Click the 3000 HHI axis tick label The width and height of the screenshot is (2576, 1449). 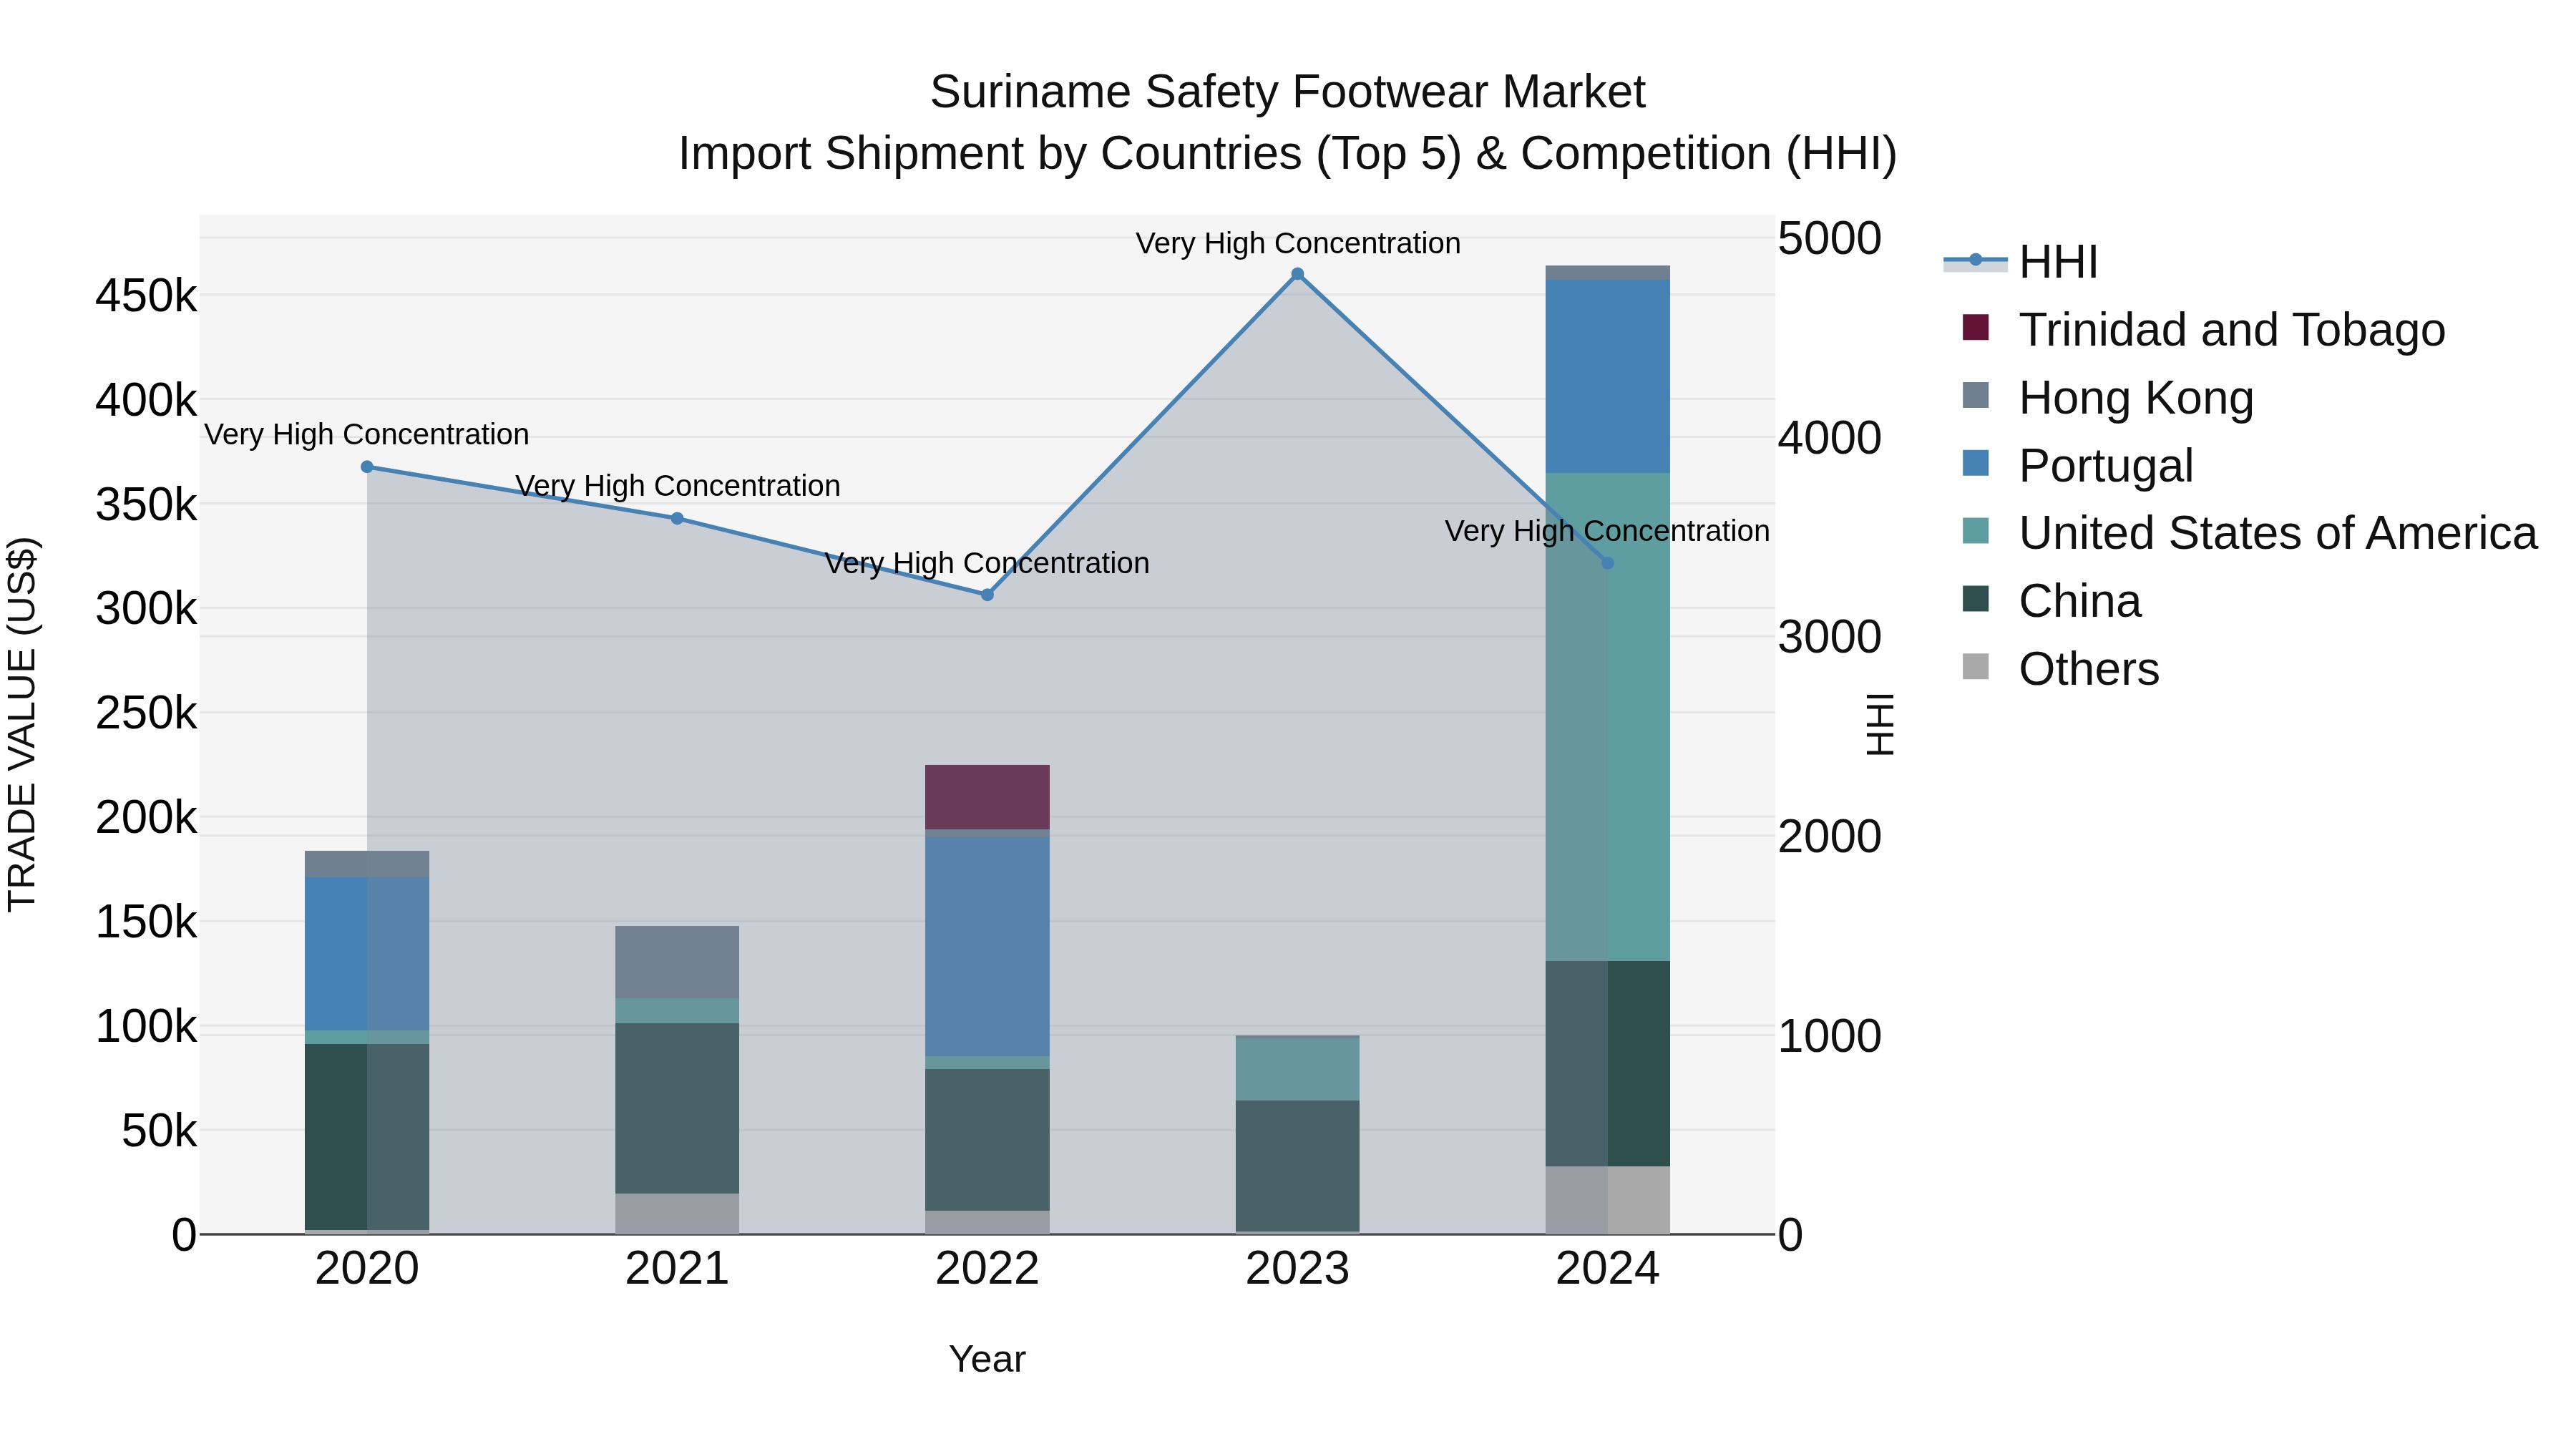click(x=1830, y=637)
